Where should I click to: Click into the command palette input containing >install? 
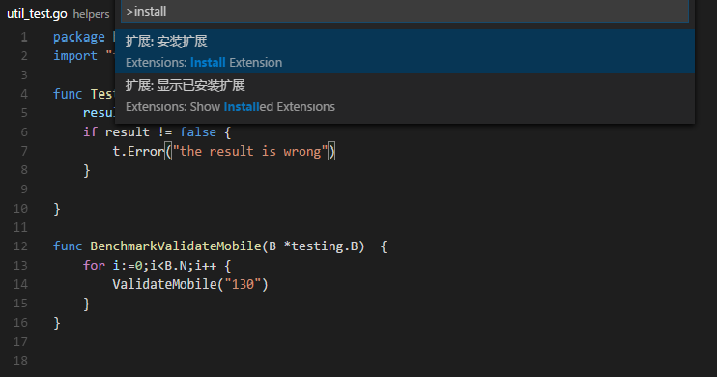(405, 12)
